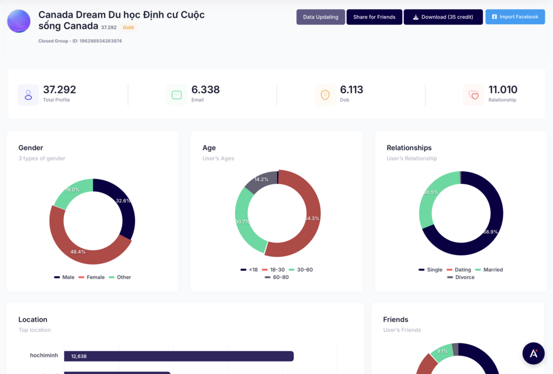Click the hochiminh bar showing 12,638
Screen dimensions: 553x374
pyautogui.click(x=179, y=356)
